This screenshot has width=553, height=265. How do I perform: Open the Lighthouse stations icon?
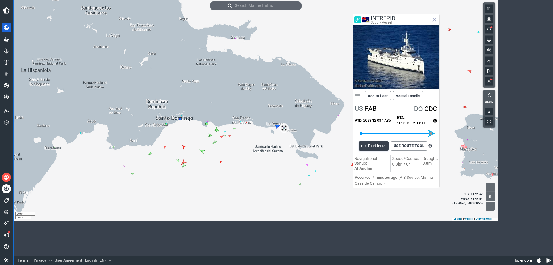click(6, 62)
